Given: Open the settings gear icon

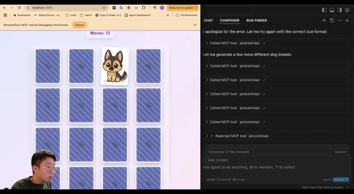Looking at the screenshot, I should (x=347, y=10).
